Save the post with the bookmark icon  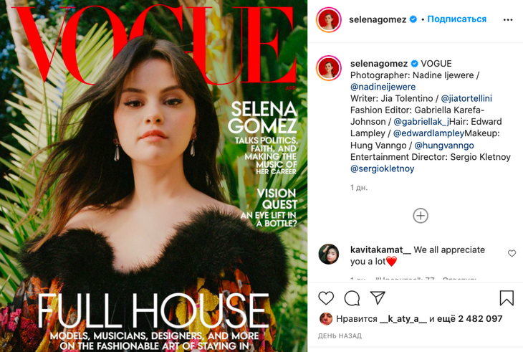pos(507,298)
